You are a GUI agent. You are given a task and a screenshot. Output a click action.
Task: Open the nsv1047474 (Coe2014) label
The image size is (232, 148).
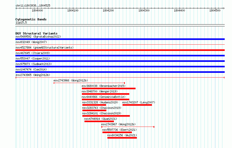point(31,69)
